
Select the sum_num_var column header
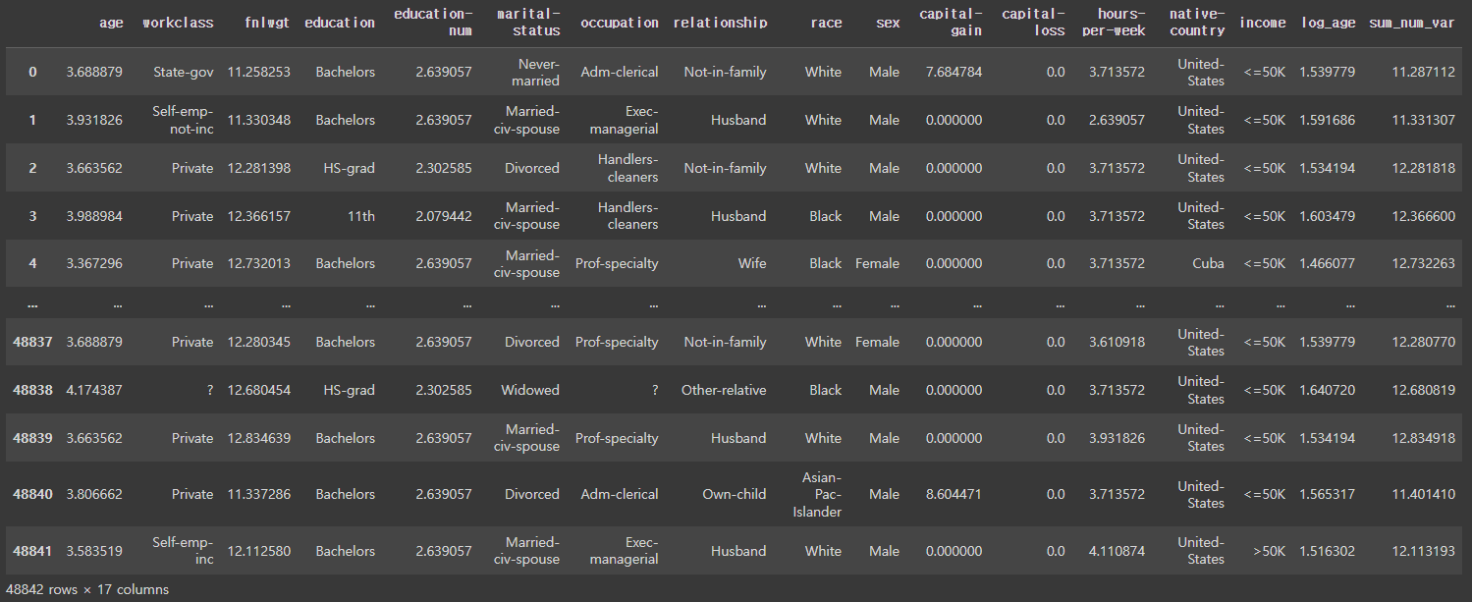[x=1411, y=23]
